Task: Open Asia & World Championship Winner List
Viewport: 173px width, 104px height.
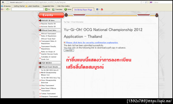Action: [x=50, y=73]
